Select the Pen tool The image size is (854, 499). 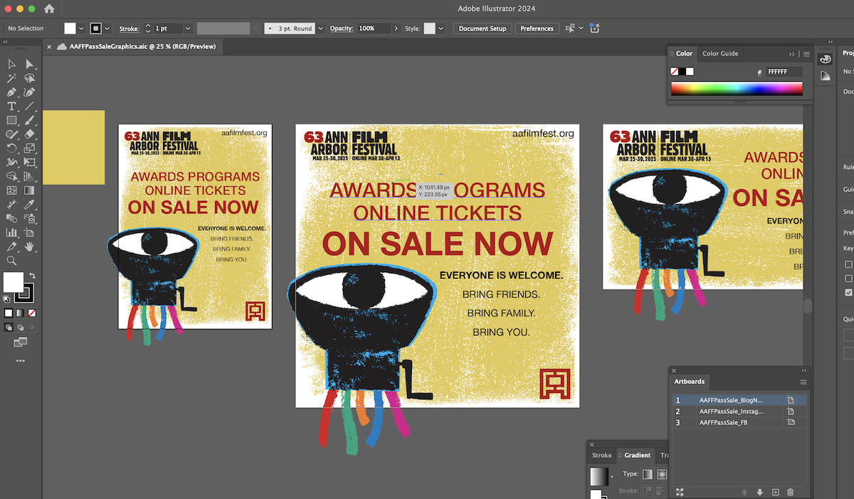(x=12, y=92)
